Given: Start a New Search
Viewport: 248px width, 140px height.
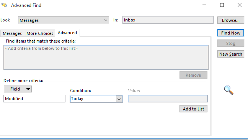Looking at the screenshot, I should [231, 54].
